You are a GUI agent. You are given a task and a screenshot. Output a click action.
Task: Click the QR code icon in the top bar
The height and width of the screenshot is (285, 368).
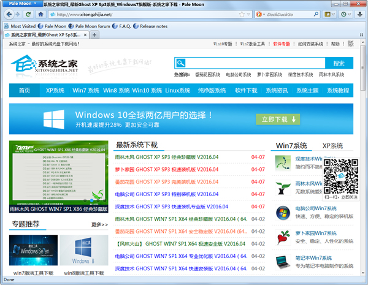click(351, 44)
